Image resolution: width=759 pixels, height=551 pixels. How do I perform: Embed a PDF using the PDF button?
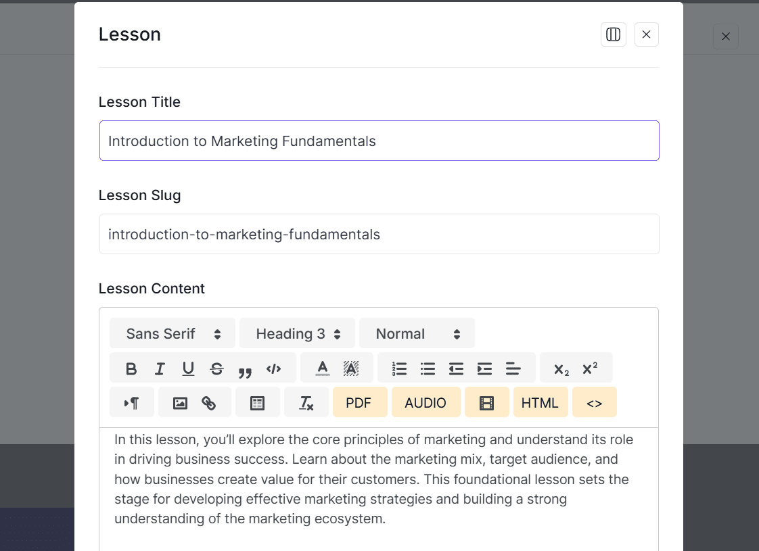(359, 402)
